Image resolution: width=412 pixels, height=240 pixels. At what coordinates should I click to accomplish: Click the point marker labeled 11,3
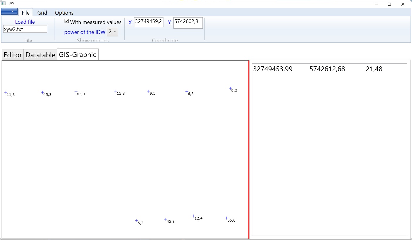[x=6, y=92]
